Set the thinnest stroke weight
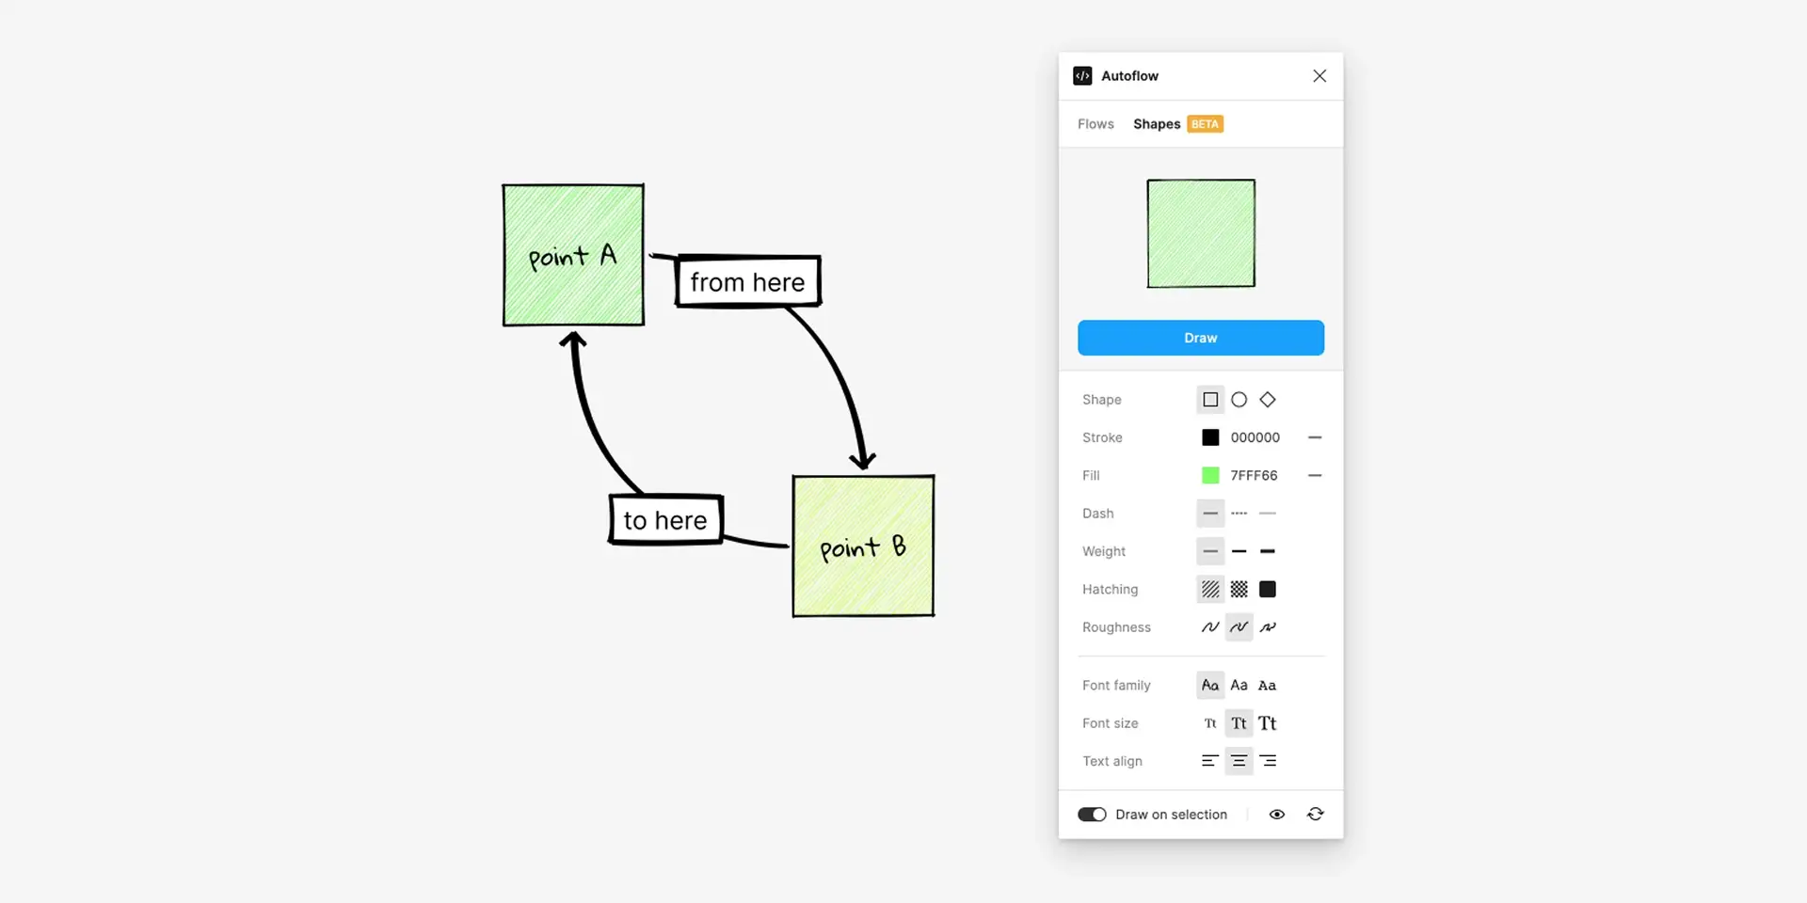Viewport: 1807px width, 903px height. click(1210, 551)
